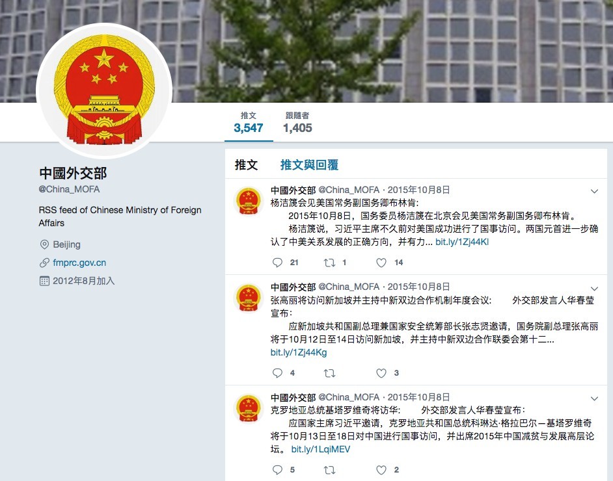Reply to the Singapore visit tweet
613x481 pixels.
[277, 373]
